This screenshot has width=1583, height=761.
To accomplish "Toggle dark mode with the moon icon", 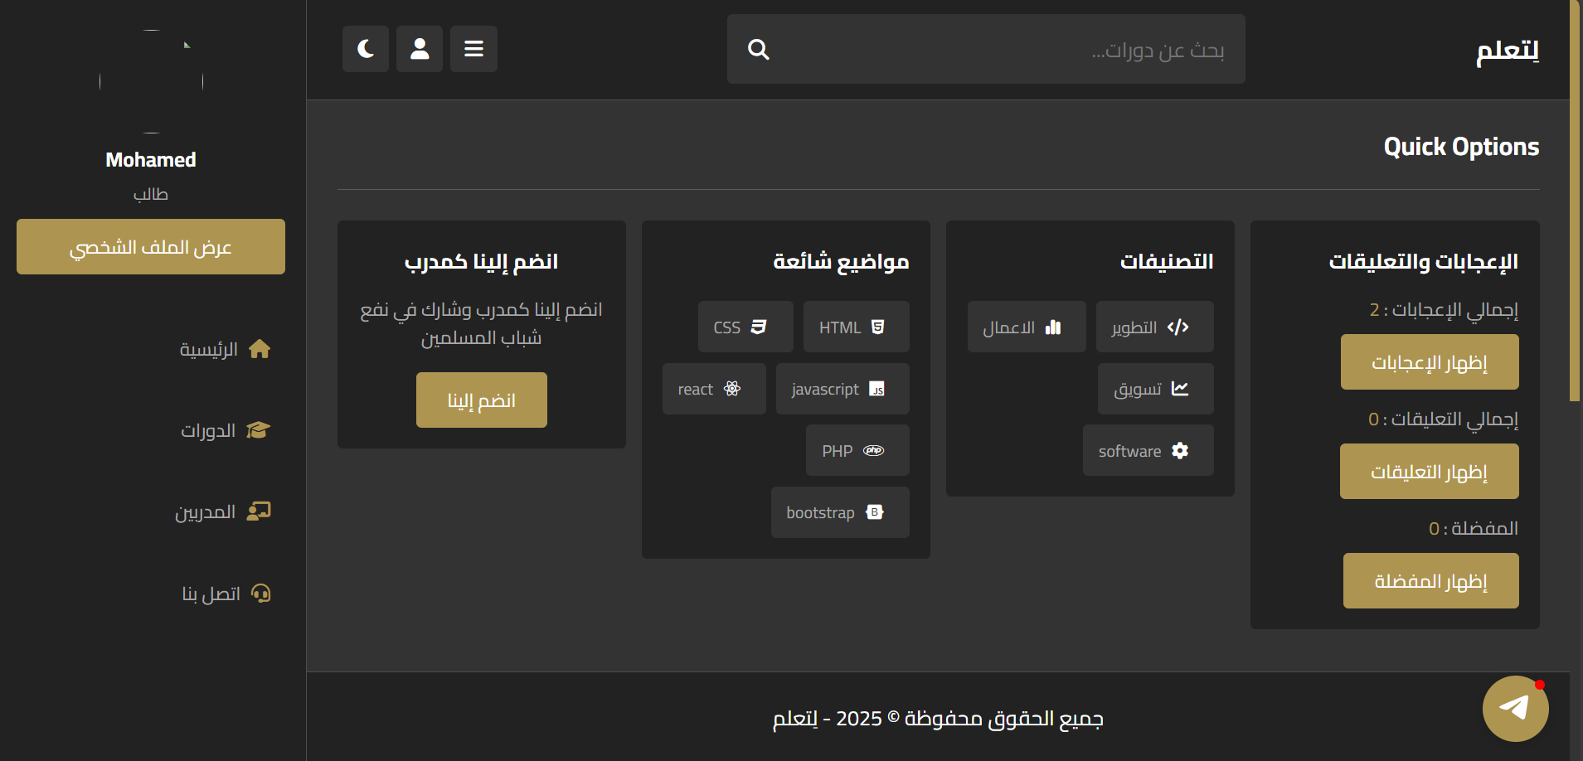I will coord(366,49).
